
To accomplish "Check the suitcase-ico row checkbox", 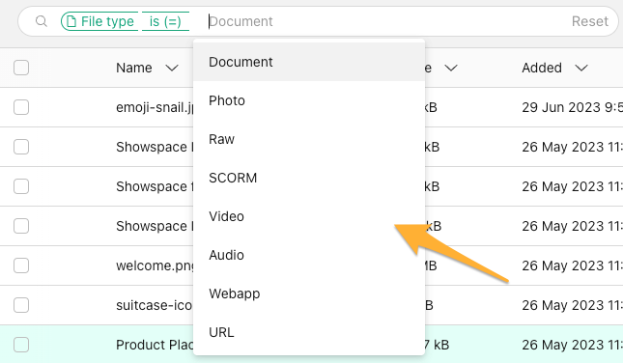I will (x=21, y=305).
